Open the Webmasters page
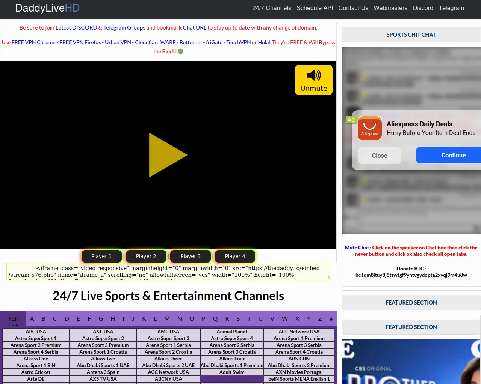This screenshot has height=384, width=481. click(x=390, y=8)
